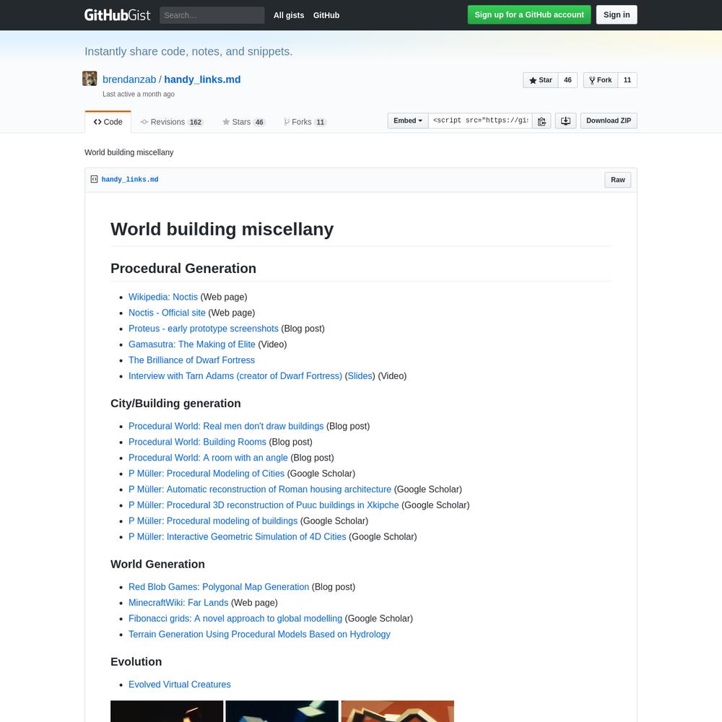Click the GitHub Gist logo
The image size is (722, 722).
pos(117,15)
